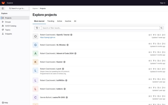Click the star count of OpenGL Tutorial
This screenshot has height=105, width=168.
(150, 35)
